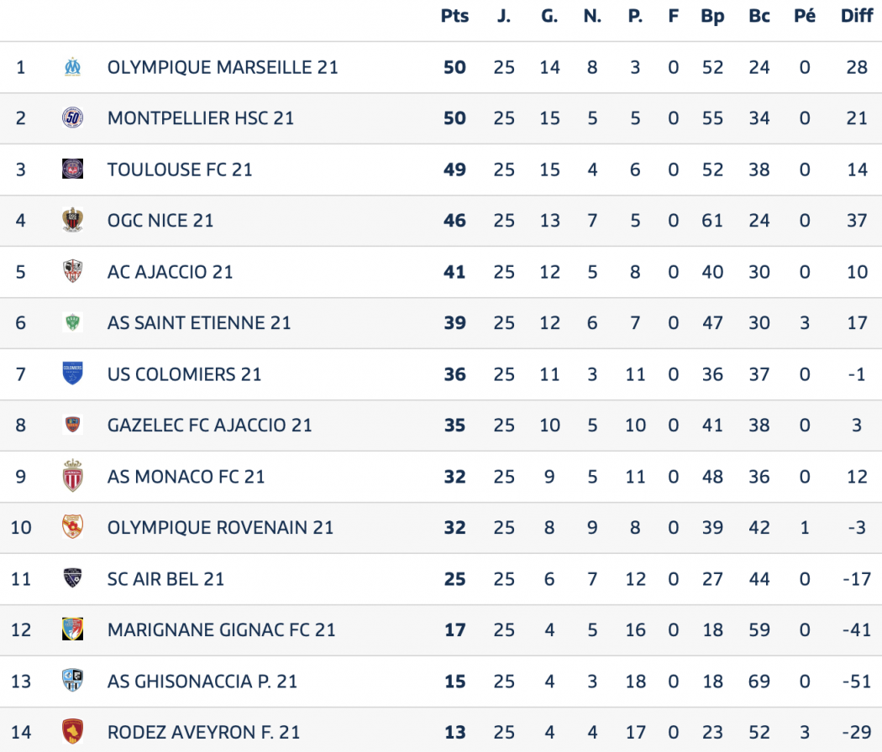Open the AS Monaco FC crest
The image size is (882, 752).
pyautogui.click(x=72, y=476)
